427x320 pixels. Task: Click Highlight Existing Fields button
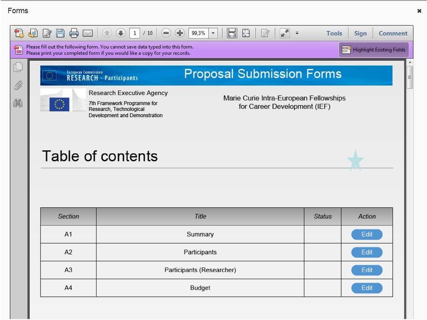click(x=374, y=49)
